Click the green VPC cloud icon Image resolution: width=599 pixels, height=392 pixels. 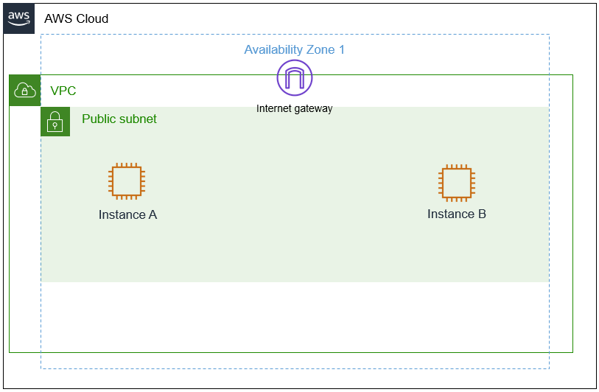[x=24, y=91]
